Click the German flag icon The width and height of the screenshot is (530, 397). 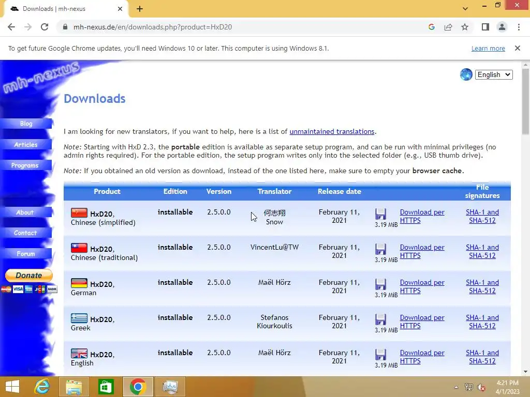(79, 283)
